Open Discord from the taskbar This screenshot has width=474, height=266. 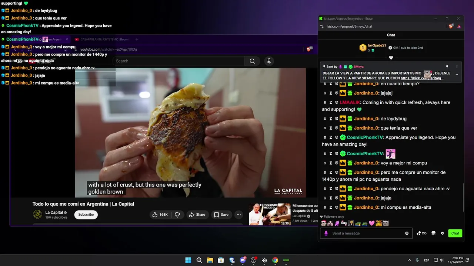pos(243,260)
